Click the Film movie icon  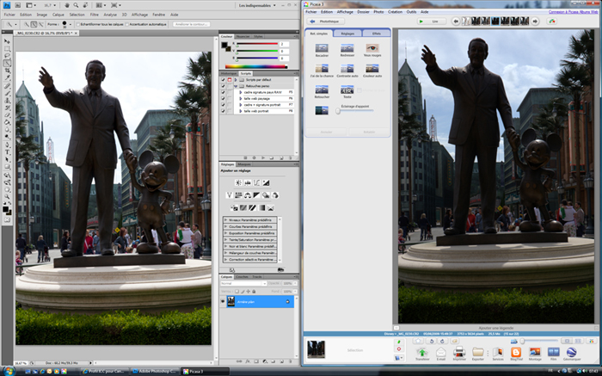pyautogui.click(x=553, y=352)
